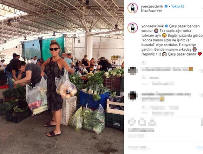Like the first comment
The height and width of the screenshot is (154, 203).
pos(201,71)
